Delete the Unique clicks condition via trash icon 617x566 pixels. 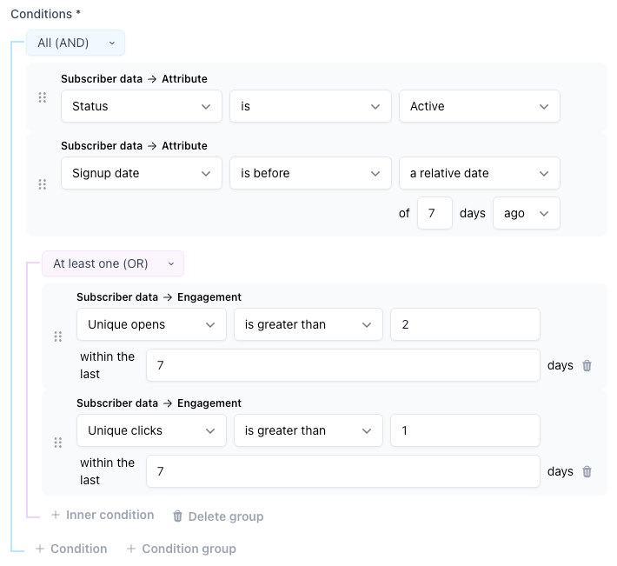click(587, 472)
